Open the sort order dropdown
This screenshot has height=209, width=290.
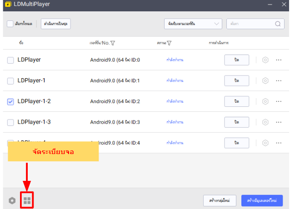tap(193, 24)
